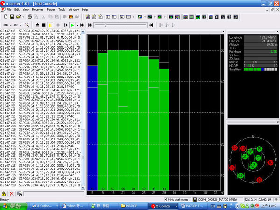Expand the Open file dropdown arrow
This screenshot has width=280, height=210.
pos(23,17)
